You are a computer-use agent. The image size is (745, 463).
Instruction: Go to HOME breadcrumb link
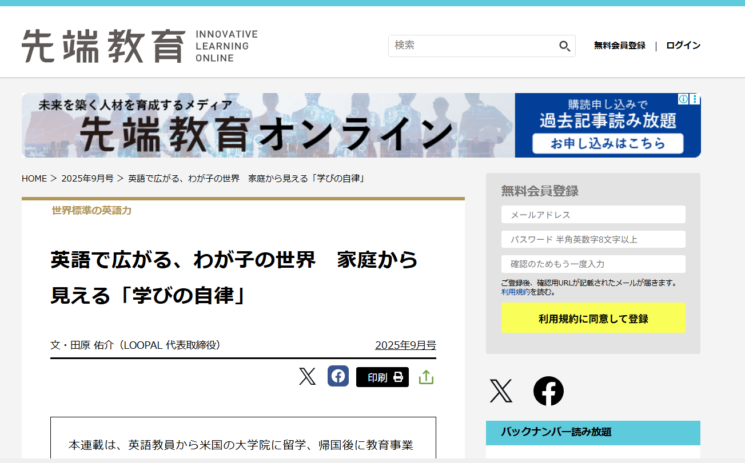point(34,179)
